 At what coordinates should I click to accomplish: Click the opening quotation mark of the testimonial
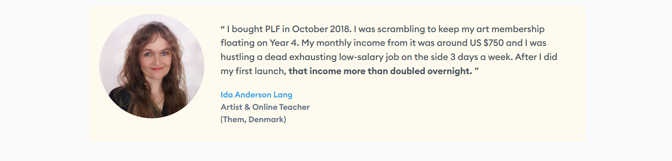tap(223, 28)
